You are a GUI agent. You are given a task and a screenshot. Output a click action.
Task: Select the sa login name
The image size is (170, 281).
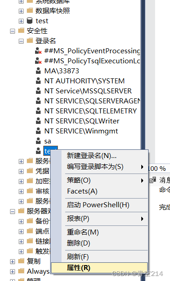coord(47,141)
